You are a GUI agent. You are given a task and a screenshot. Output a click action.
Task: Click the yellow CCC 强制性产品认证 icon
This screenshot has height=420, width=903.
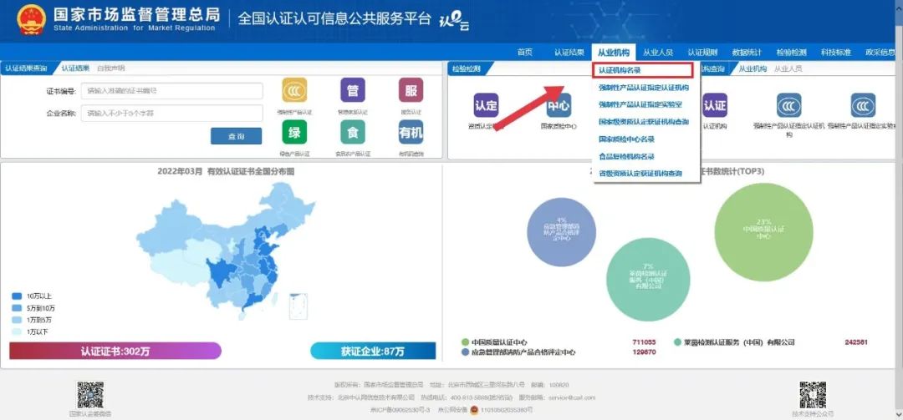(293, 90)
